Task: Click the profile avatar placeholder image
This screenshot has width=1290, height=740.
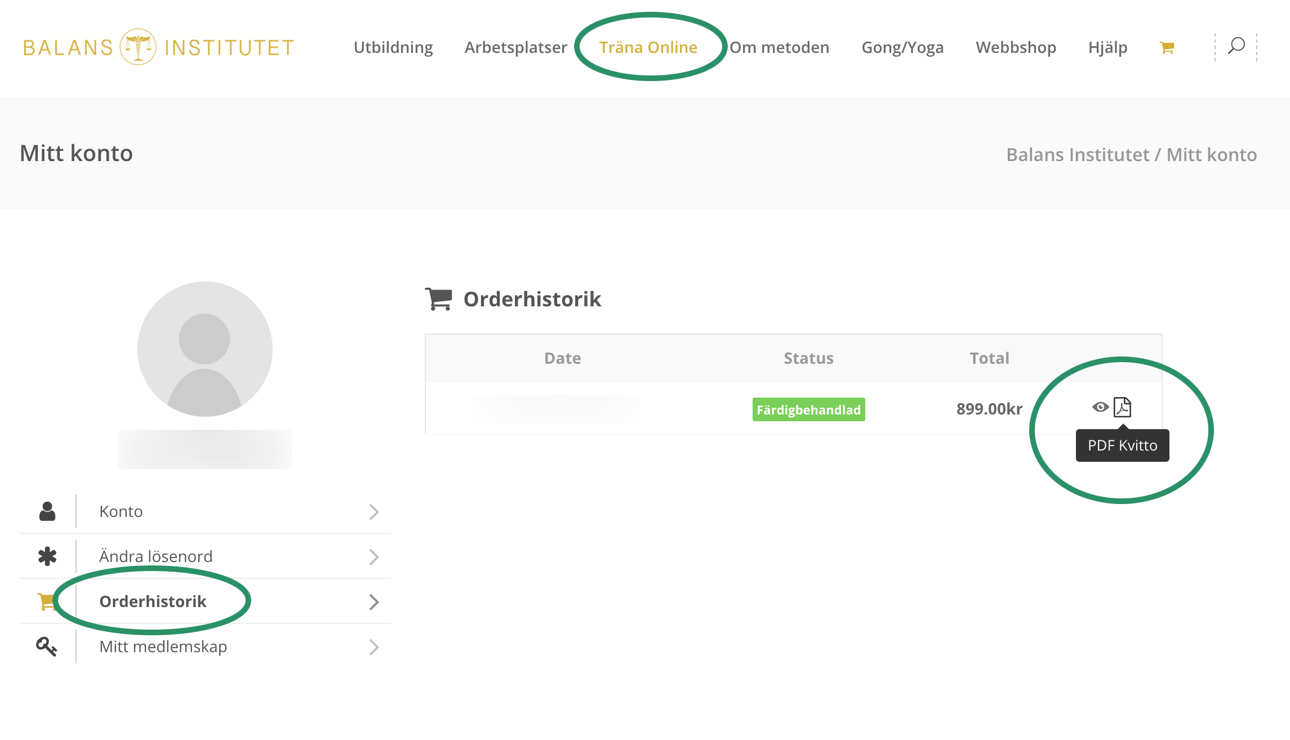Action: click(x=205, y=349)
